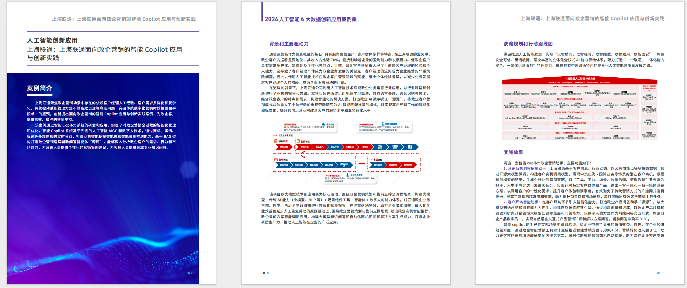
Task: Click the 商机录入 chevron step
Action: (320, 147)
